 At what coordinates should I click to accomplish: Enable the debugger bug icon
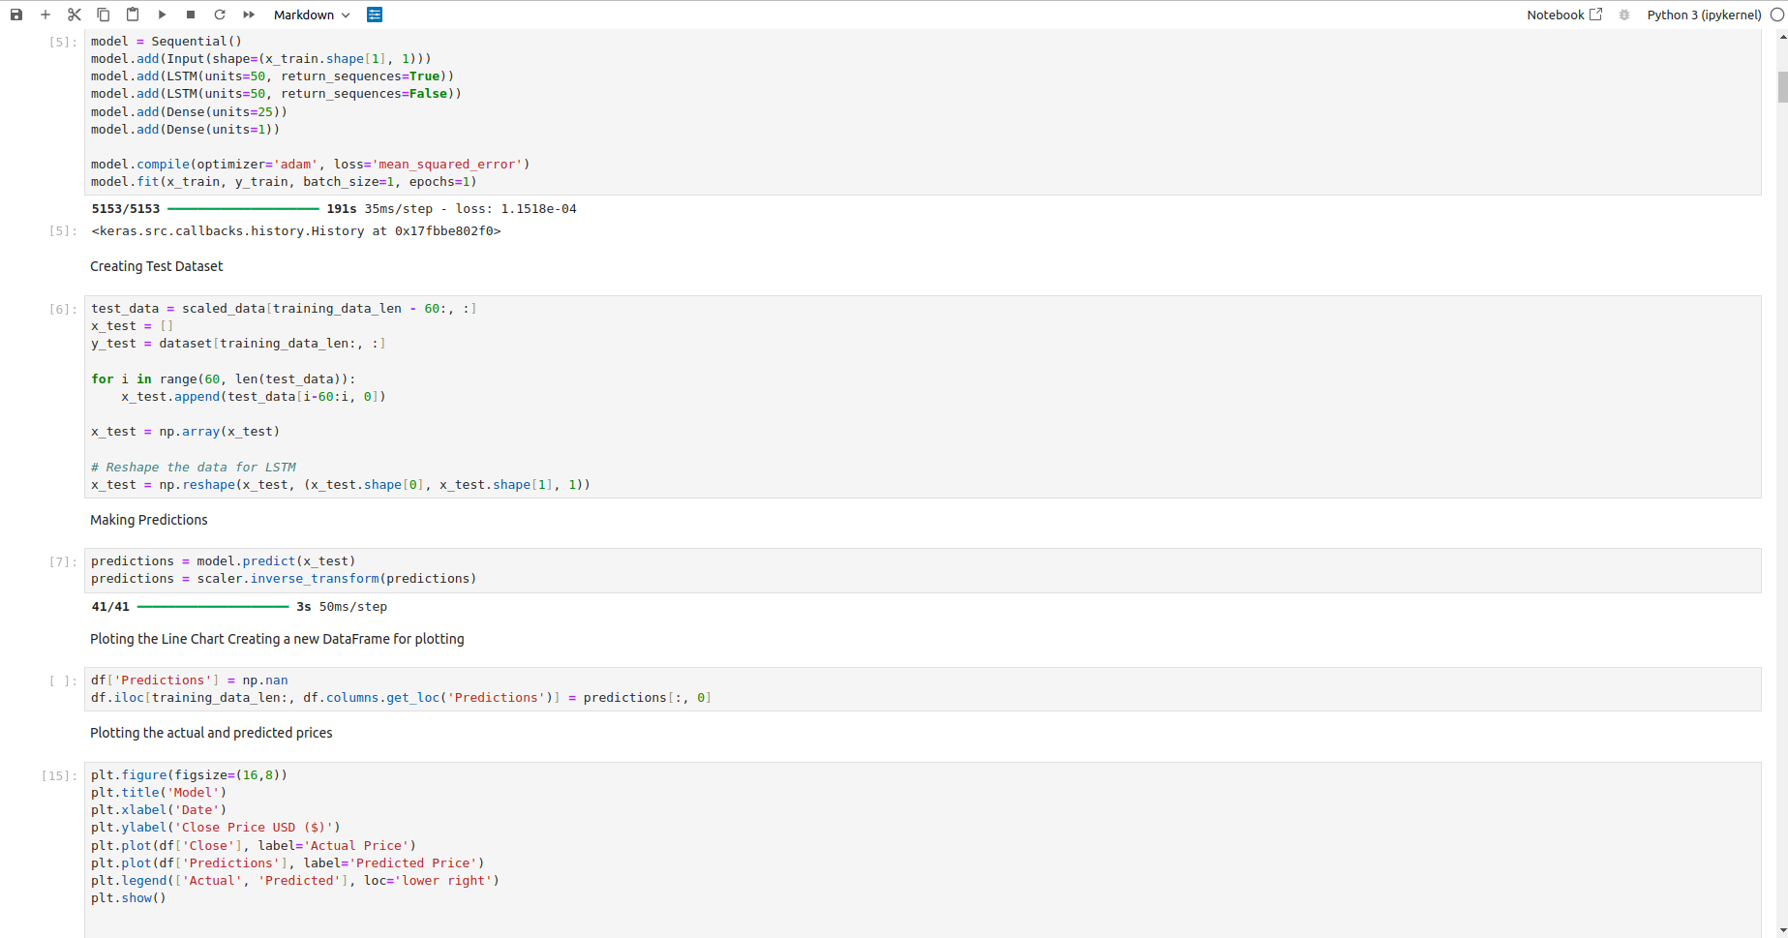pos(1624,15)
